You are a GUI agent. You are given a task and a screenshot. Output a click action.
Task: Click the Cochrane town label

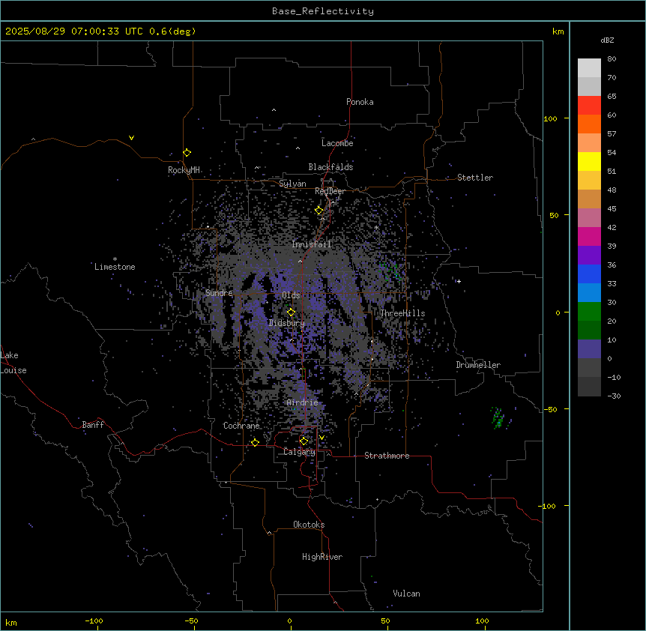pyautogui.click(x=241, y=426)
